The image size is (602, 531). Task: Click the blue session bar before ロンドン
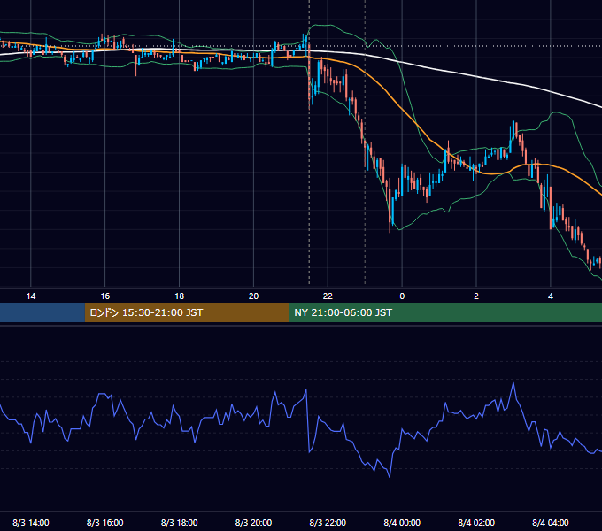[x=42, y=312]
